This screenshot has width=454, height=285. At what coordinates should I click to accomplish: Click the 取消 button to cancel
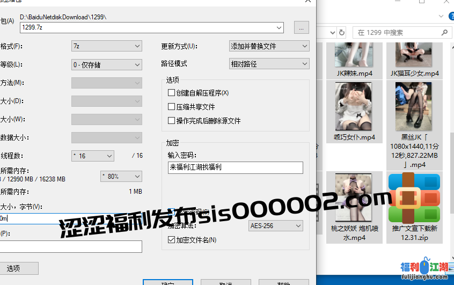coord(225,282)
